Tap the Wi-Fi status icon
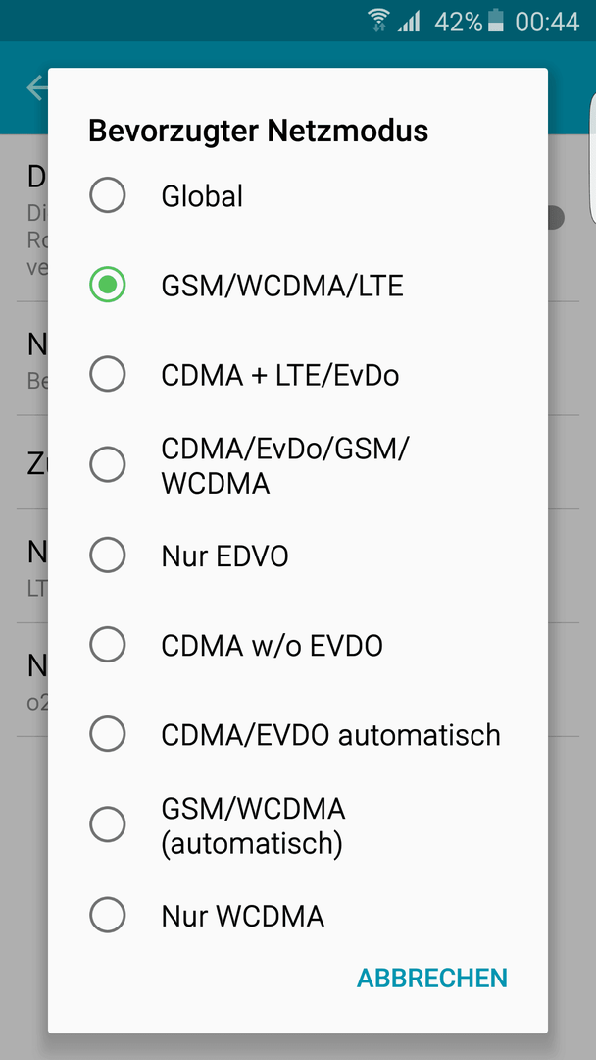Viewport: 596px width, 1060px height. click(x=378, y=21)
